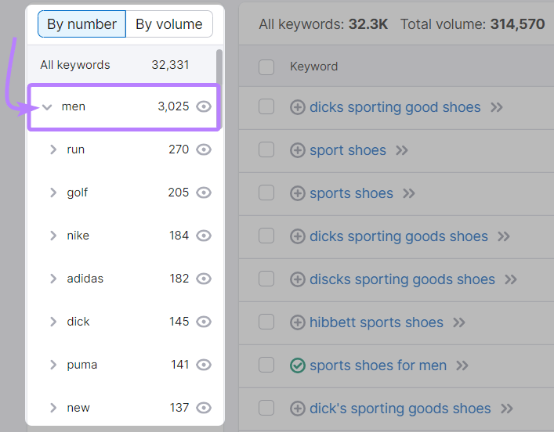Click double-arrow icon after "sports shoes"
The width and height of the screenshot is (554, 432).
(409, 193)
